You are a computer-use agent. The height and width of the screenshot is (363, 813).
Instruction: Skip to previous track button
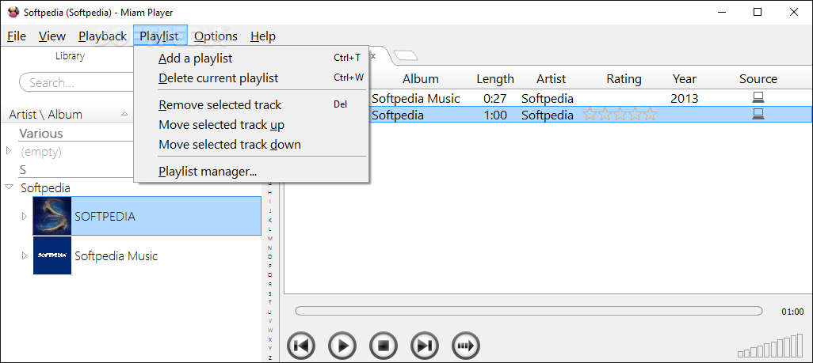(301, 346)
